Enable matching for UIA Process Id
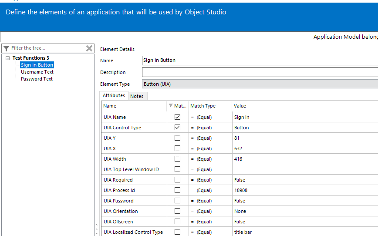378x236 pixels. [177, 190]
